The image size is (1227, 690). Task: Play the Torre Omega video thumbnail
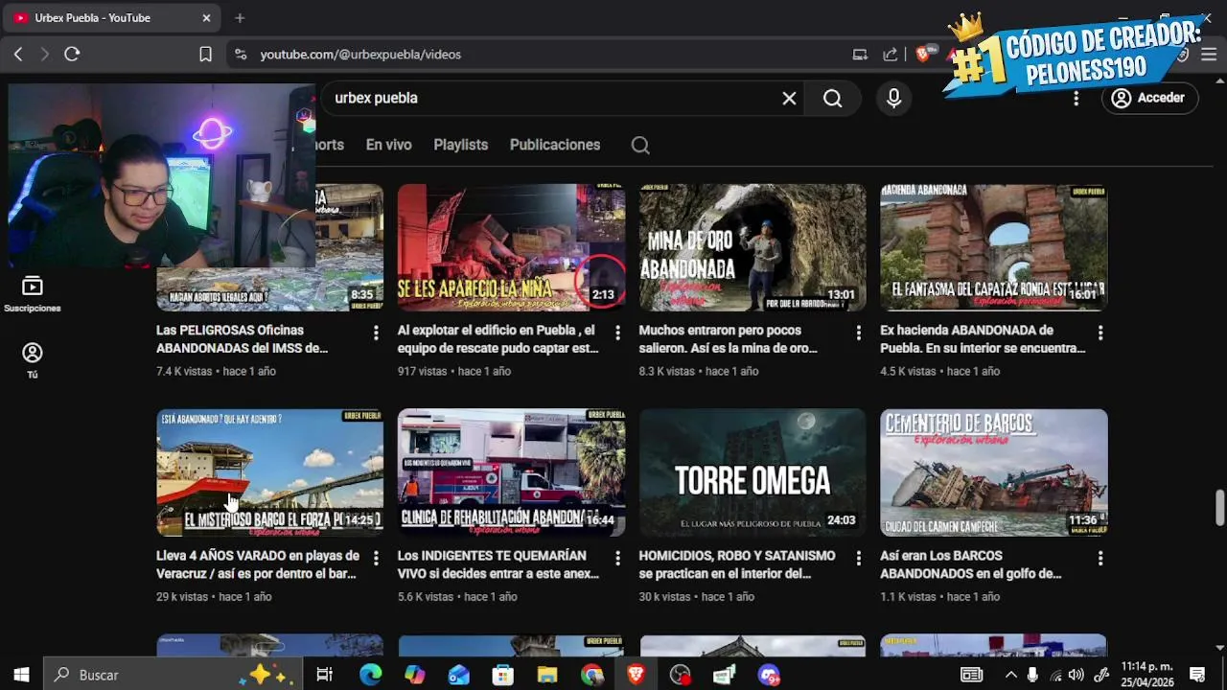click(752, 472)
